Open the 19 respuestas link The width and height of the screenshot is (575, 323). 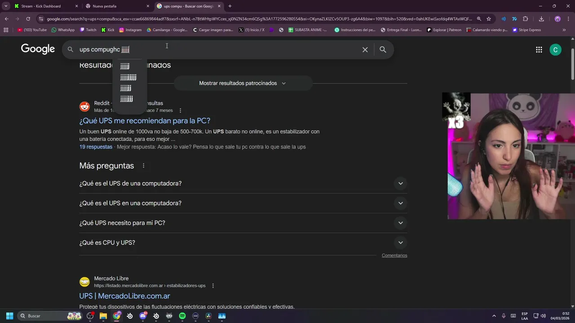click(96, 147)
